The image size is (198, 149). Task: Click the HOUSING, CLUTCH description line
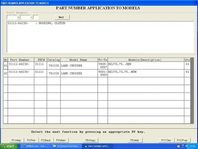click(36, 23)
